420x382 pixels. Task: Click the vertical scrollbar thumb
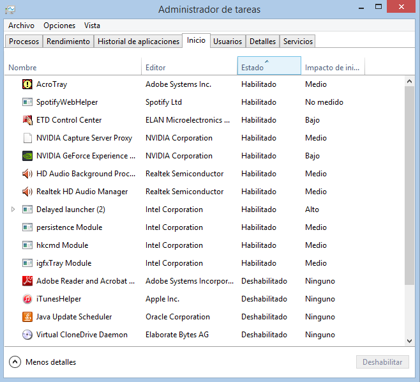pyautogui.click(x=409, y=185)
